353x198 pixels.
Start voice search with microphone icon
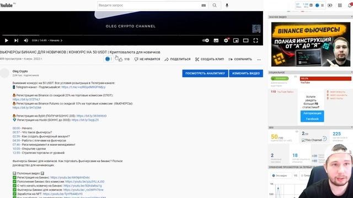click(x=227, y=5)
